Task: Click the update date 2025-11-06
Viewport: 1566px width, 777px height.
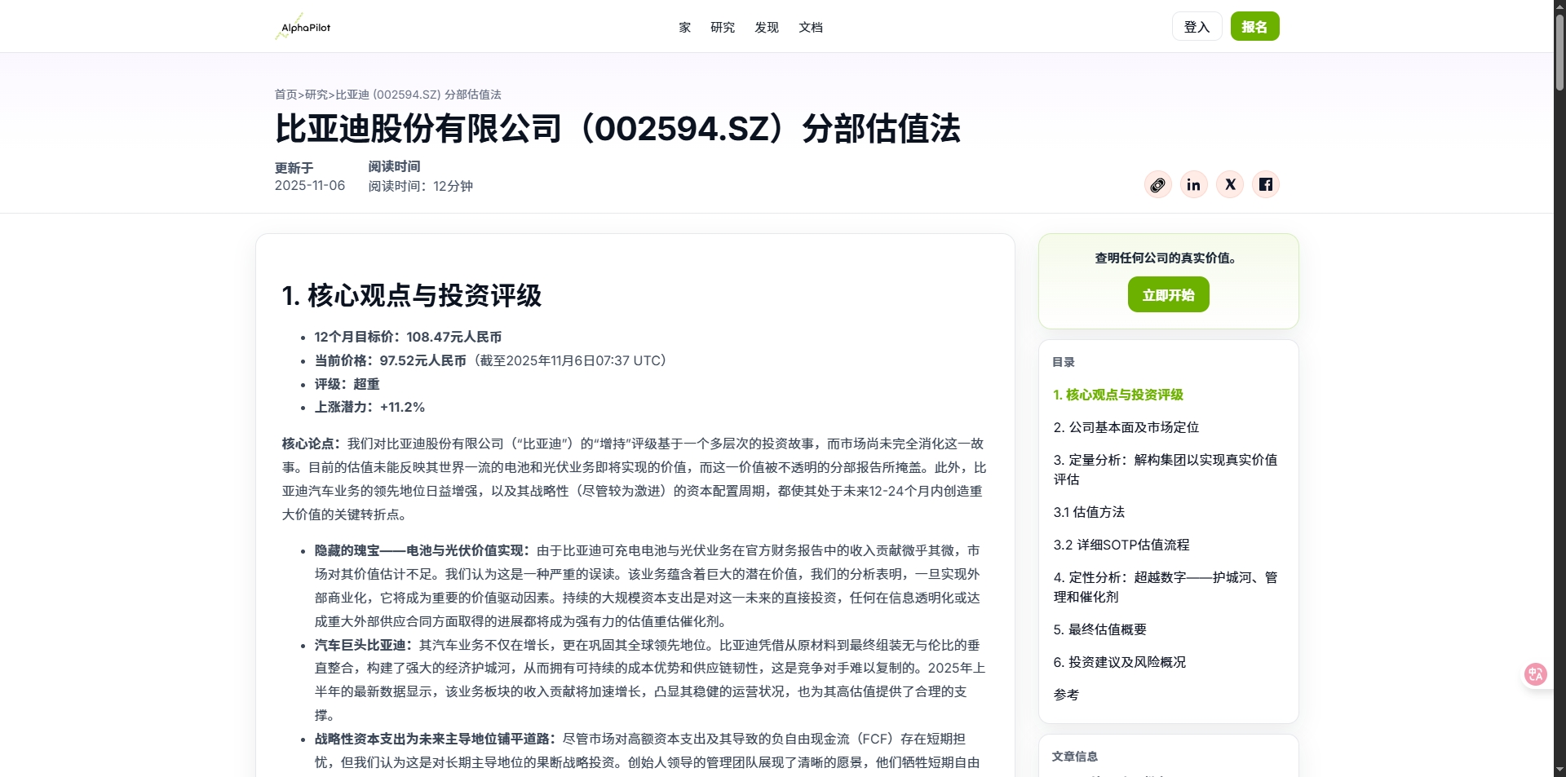Action: [x=310, y=185]
